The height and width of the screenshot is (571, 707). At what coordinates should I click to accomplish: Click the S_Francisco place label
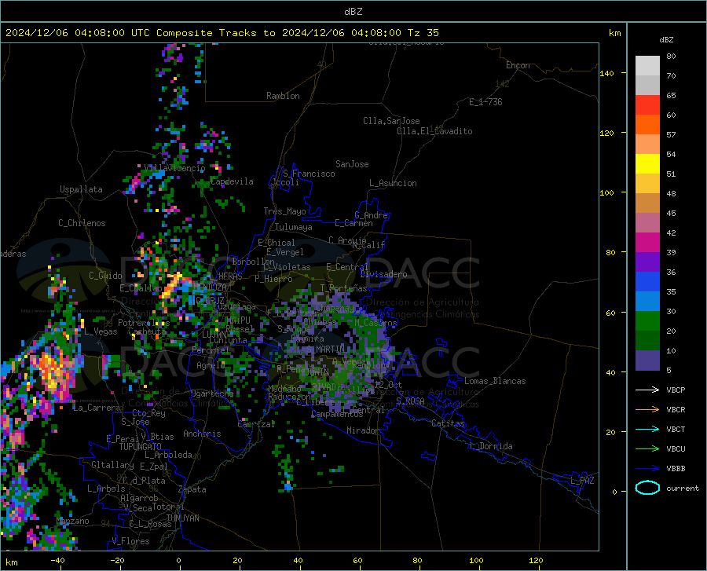click(x=309, y=174)
